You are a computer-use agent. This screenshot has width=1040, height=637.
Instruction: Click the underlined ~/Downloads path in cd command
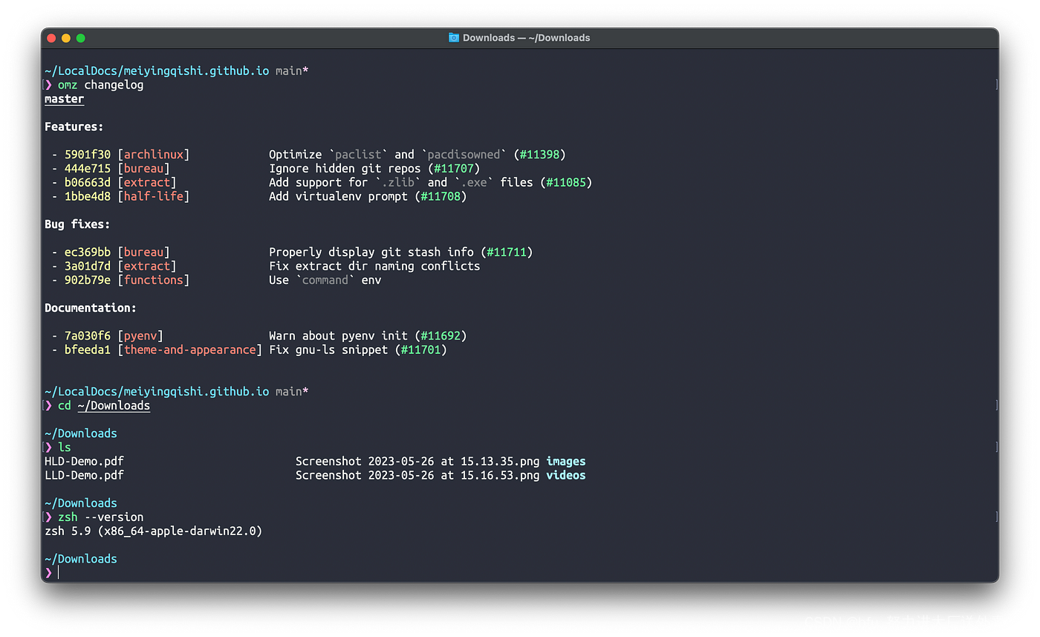click(x=114, y=407)
